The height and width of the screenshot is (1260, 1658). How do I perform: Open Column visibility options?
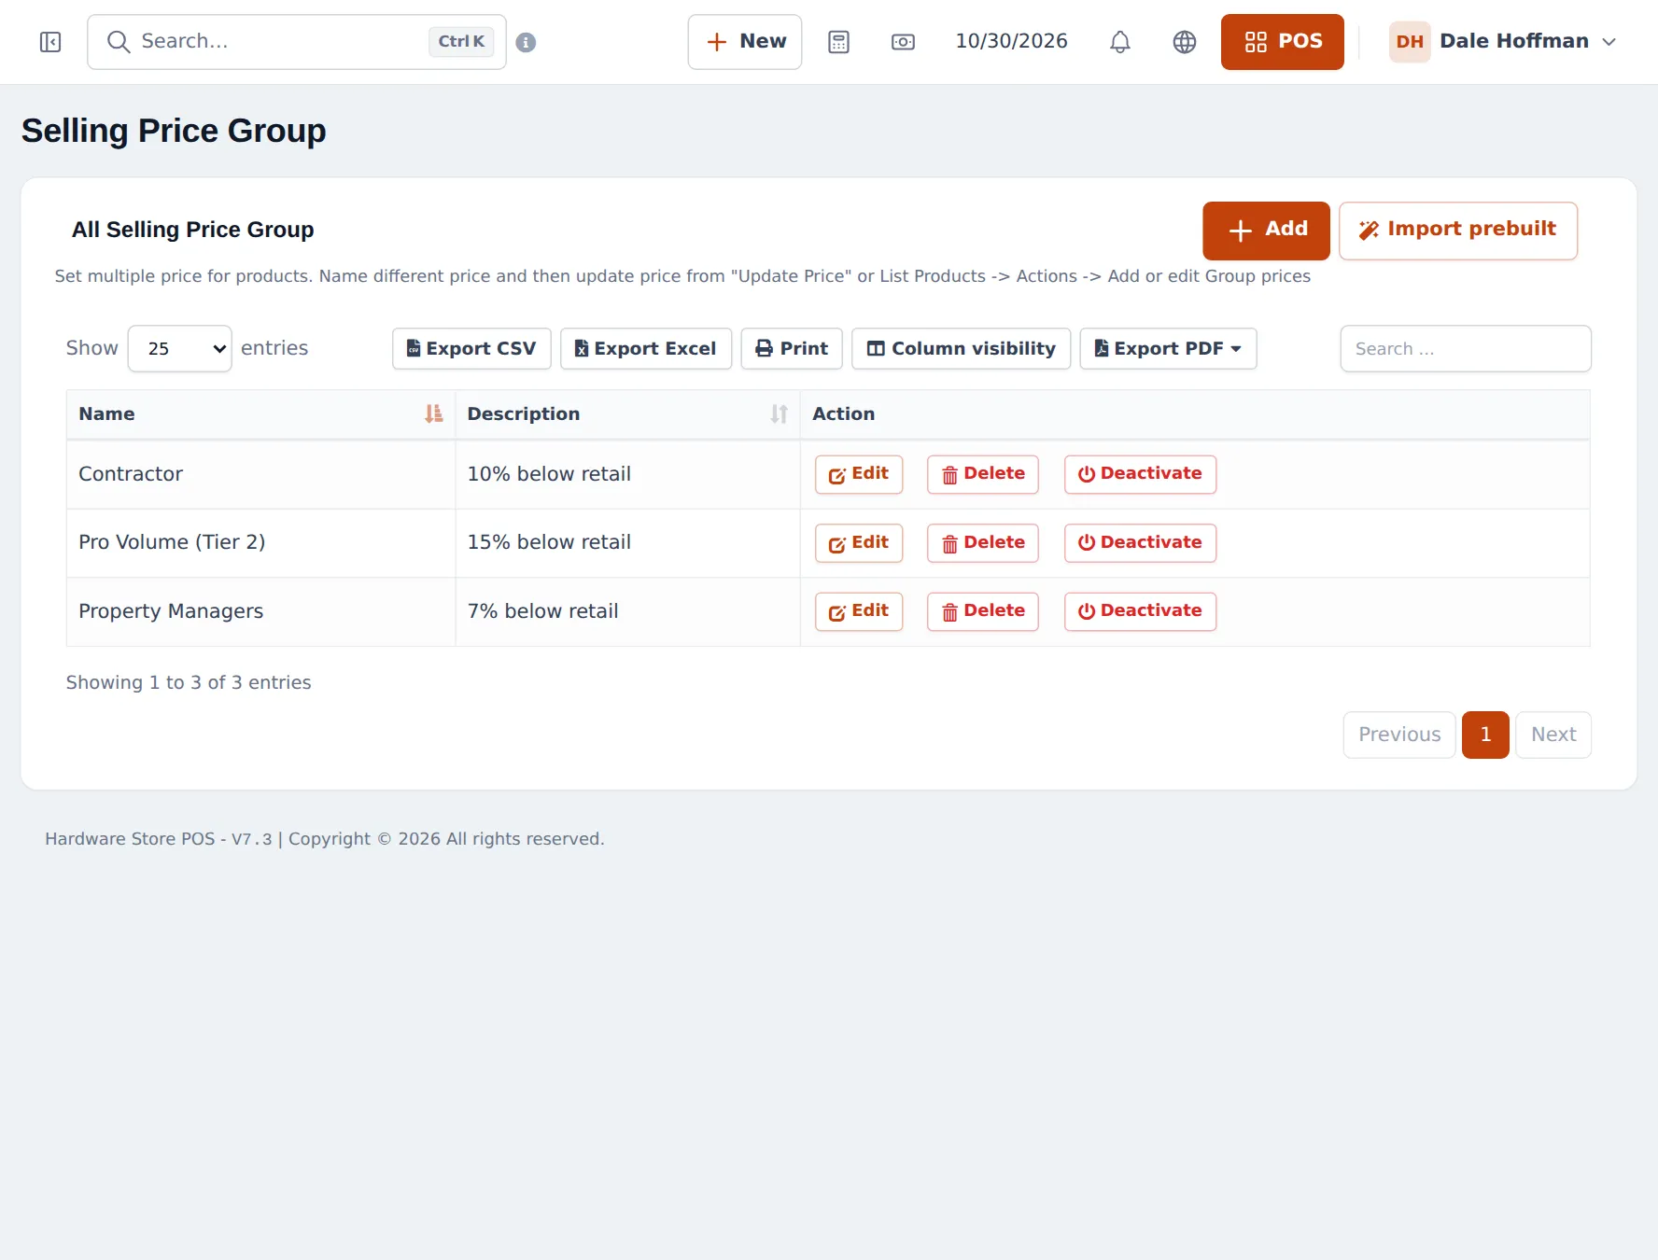coord(961,348)
